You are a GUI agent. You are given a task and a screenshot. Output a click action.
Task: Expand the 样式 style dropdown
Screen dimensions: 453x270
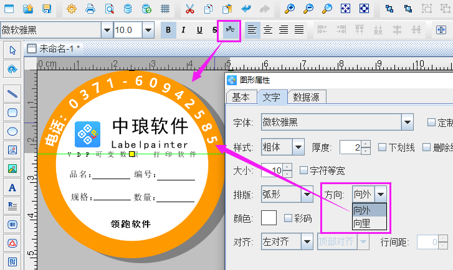tap(298, 147)
